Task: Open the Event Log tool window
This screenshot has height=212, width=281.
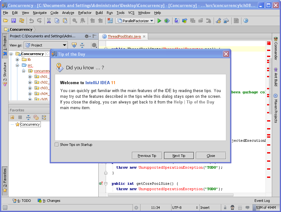Action: coord(262,201)
